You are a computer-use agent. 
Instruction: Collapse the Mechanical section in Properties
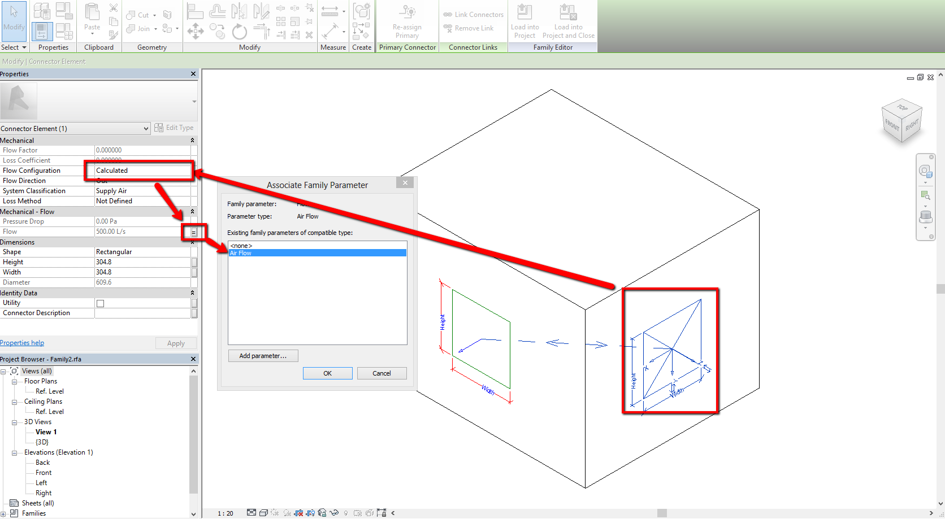[x=192, y=139]
